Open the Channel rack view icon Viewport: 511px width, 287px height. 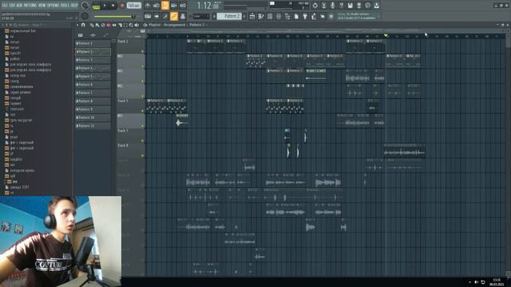click(x=270, y=16)
